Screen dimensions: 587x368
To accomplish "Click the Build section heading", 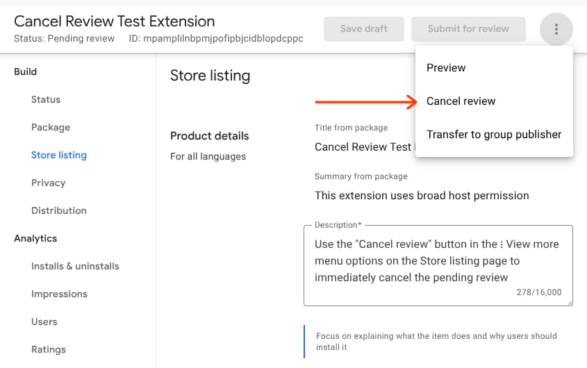I will [x=26, y=72].
